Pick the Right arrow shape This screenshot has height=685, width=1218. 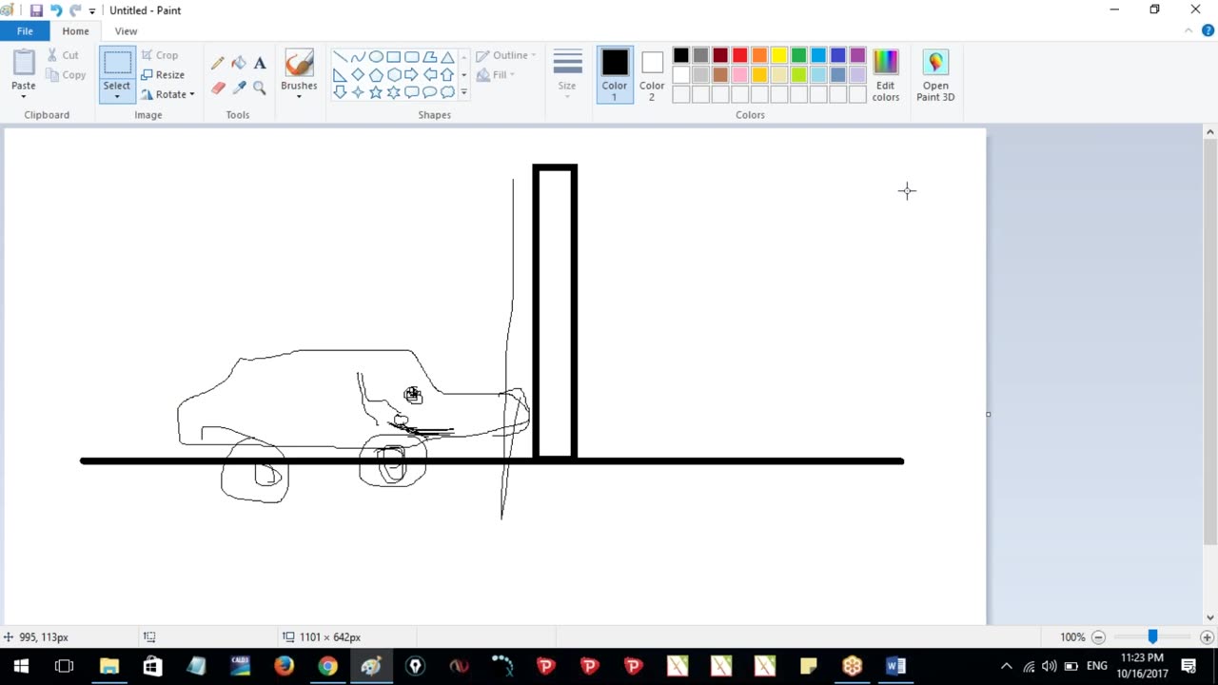411,75
